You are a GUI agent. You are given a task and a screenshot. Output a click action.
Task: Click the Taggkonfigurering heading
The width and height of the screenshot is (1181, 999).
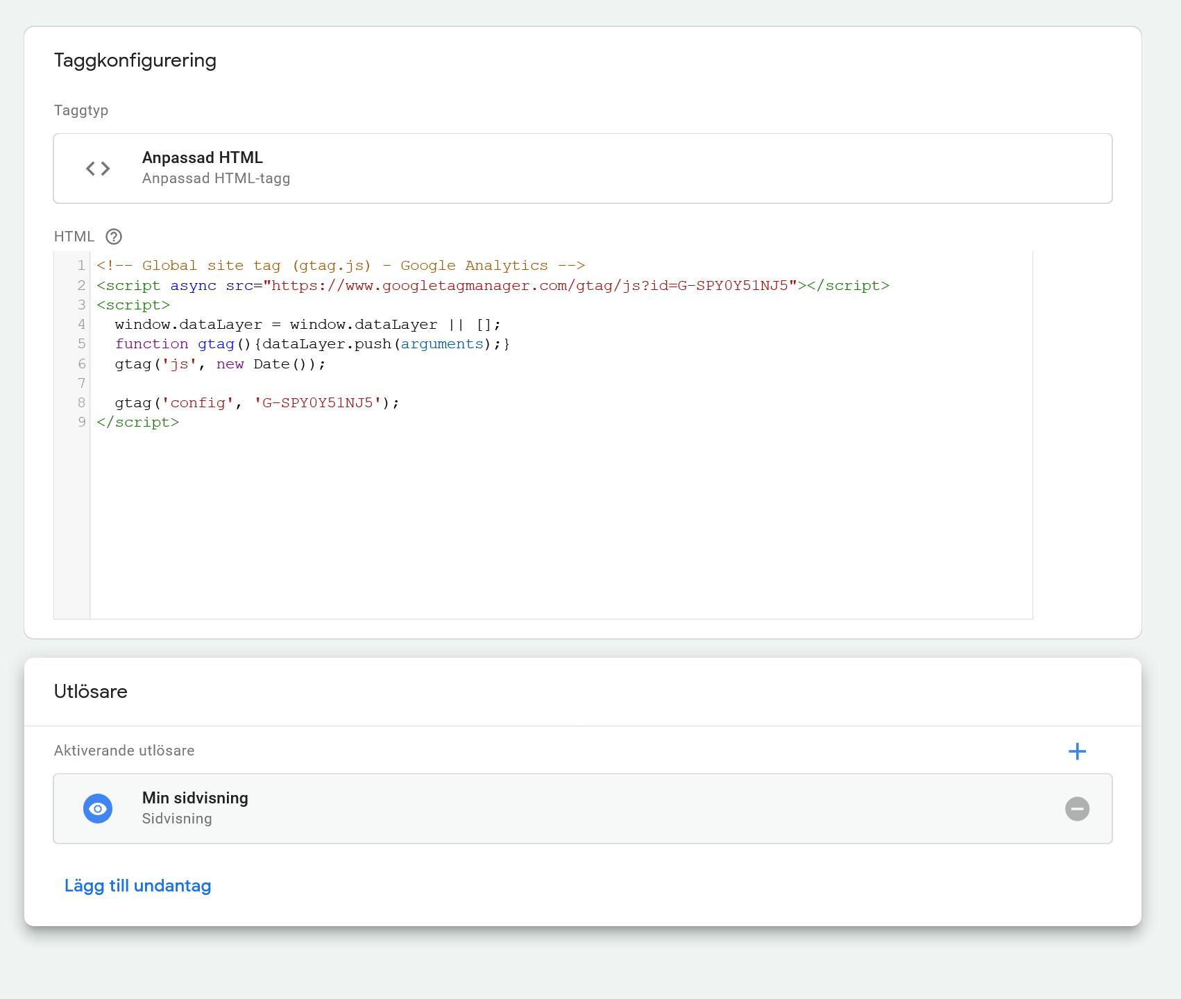(135, 60)
